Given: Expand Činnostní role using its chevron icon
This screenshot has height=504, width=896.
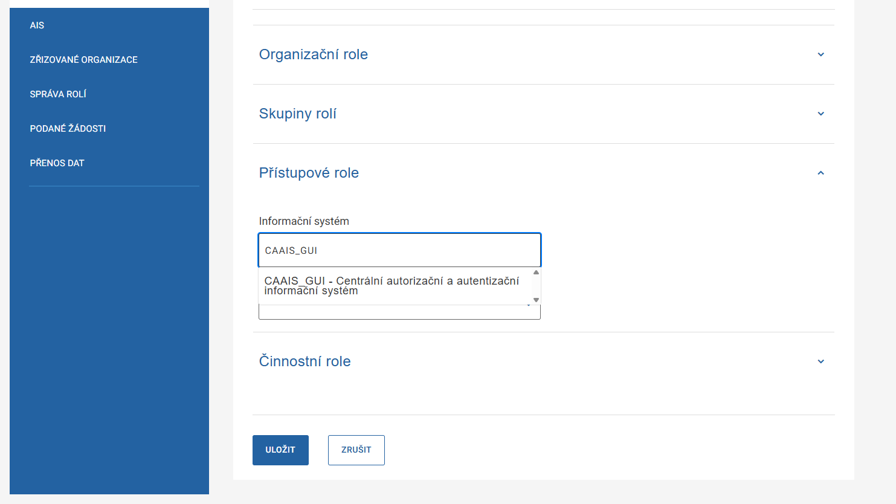Looking at the screenshot, I should 820,361.
